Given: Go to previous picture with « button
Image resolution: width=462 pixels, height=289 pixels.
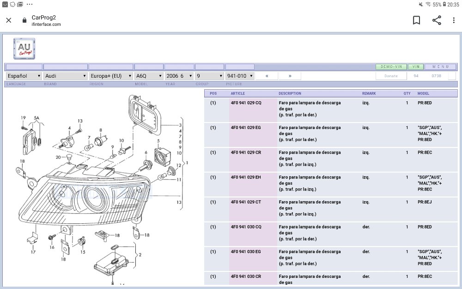Looking at the screenshot, I should coord(267,76).
